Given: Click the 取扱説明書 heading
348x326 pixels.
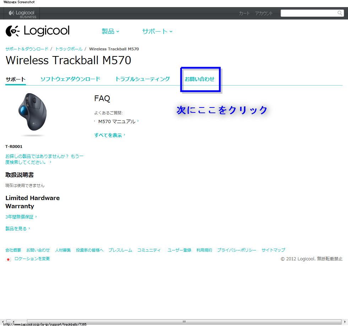Looking at the screenshot, I should coord(20,175).
